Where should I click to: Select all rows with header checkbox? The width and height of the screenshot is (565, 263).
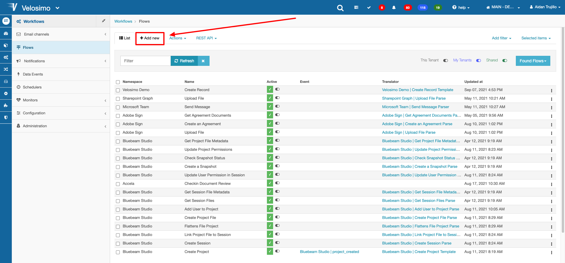[118, 82]
